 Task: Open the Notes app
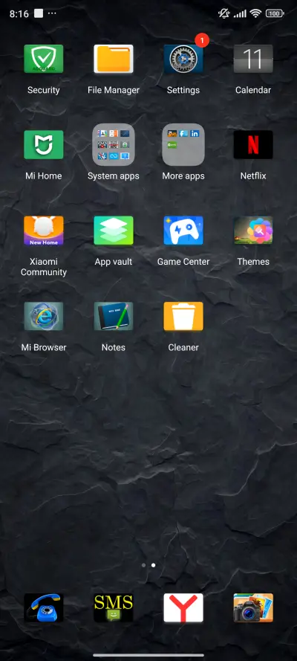point(114,316)
